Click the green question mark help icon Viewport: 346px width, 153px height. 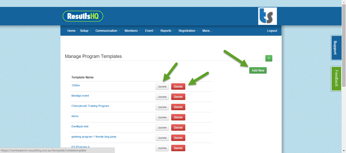point(269,58)
